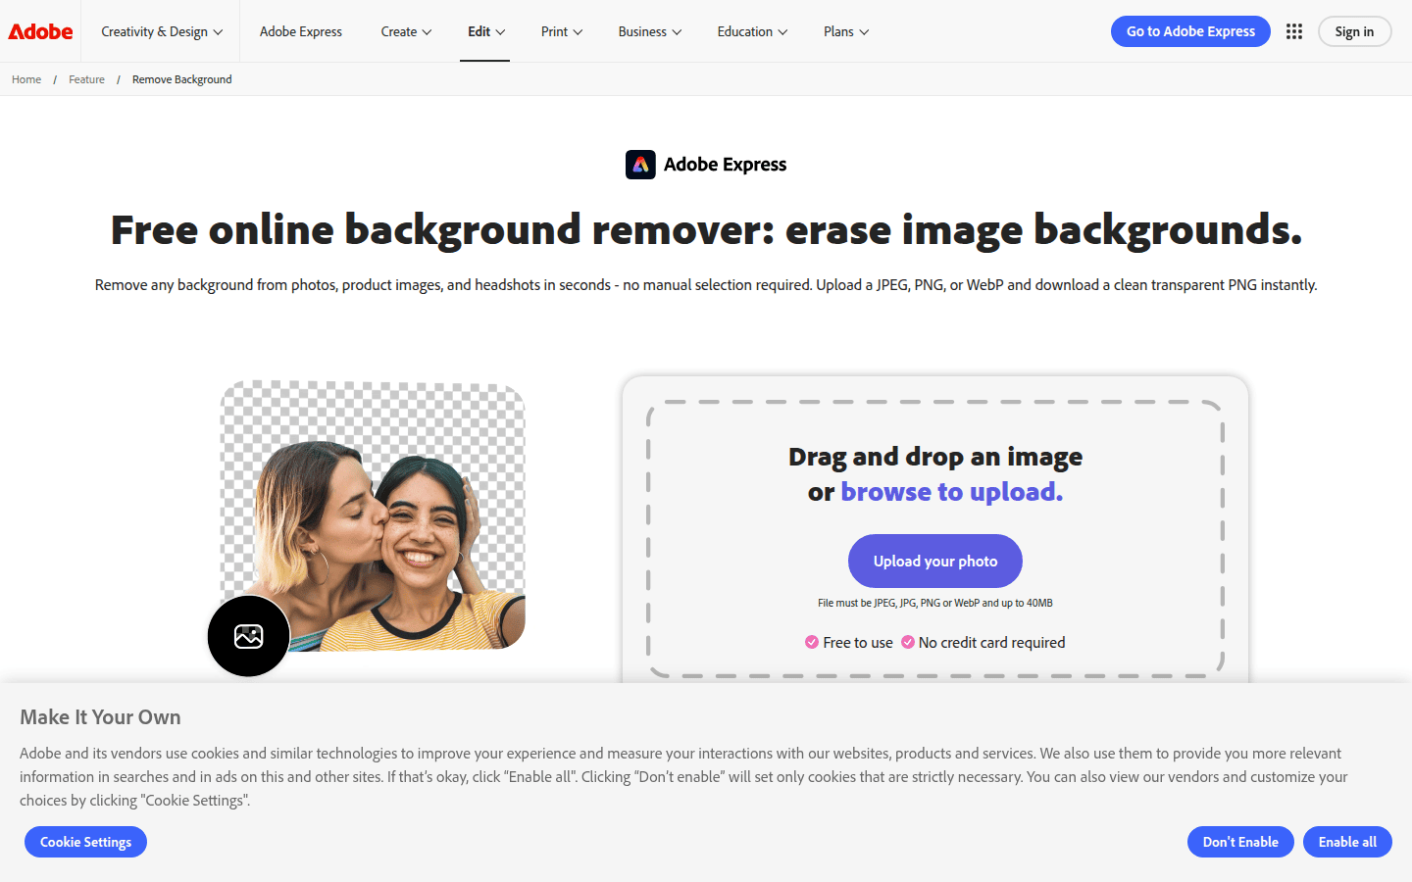Open Cookie Settings
Viewport: 1412px width, 882px height.
pyautogui.click(x=85, y=842)
